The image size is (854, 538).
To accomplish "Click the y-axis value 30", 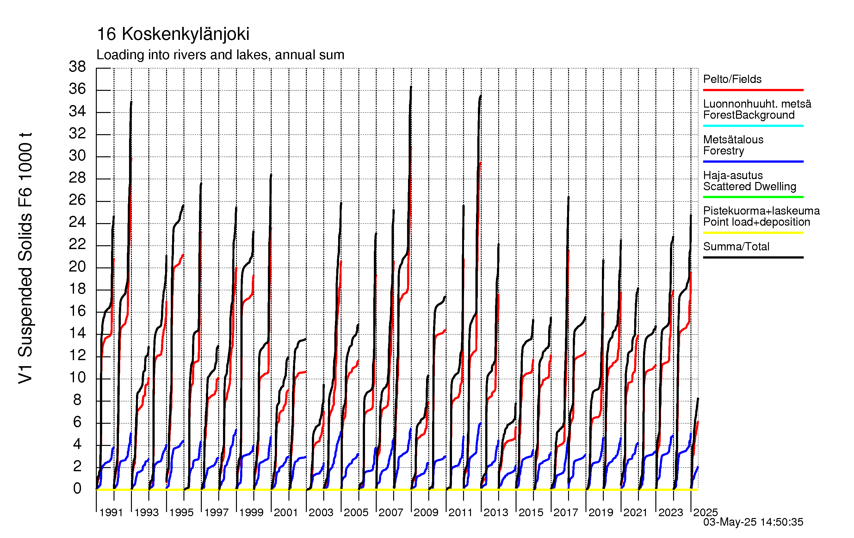I will [x=77, y=156].
